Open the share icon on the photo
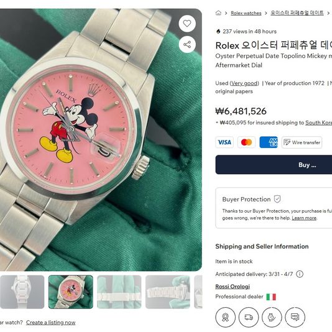 point(187,45)
